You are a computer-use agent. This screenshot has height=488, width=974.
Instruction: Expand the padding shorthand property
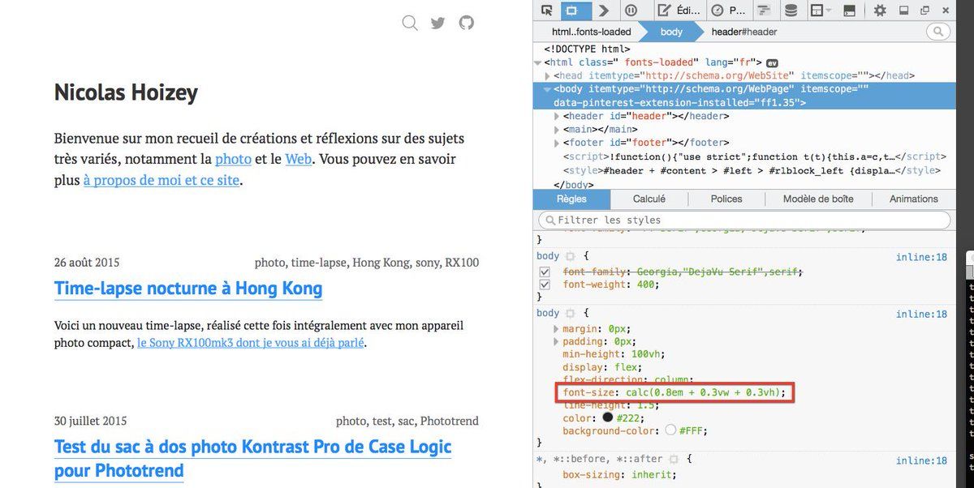[x=556, y=341]
